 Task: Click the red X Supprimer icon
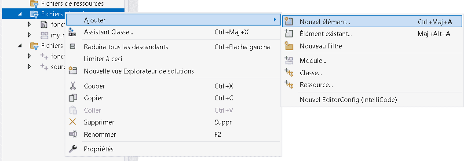click(73, 122)
